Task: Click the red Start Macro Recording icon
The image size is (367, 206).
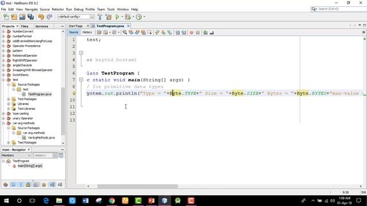Action: click(x=192, y=33)
